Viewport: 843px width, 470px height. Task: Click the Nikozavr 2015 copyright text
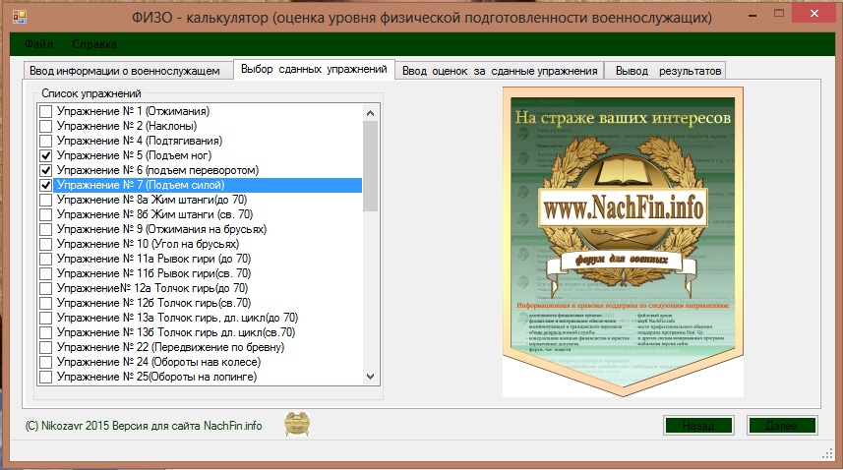click(144, 426)
